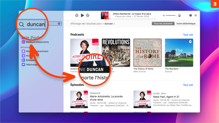The height and width of the screenshot is (123, 219).
Task: Open Tout voir for Épisodes
Action: 188,85
